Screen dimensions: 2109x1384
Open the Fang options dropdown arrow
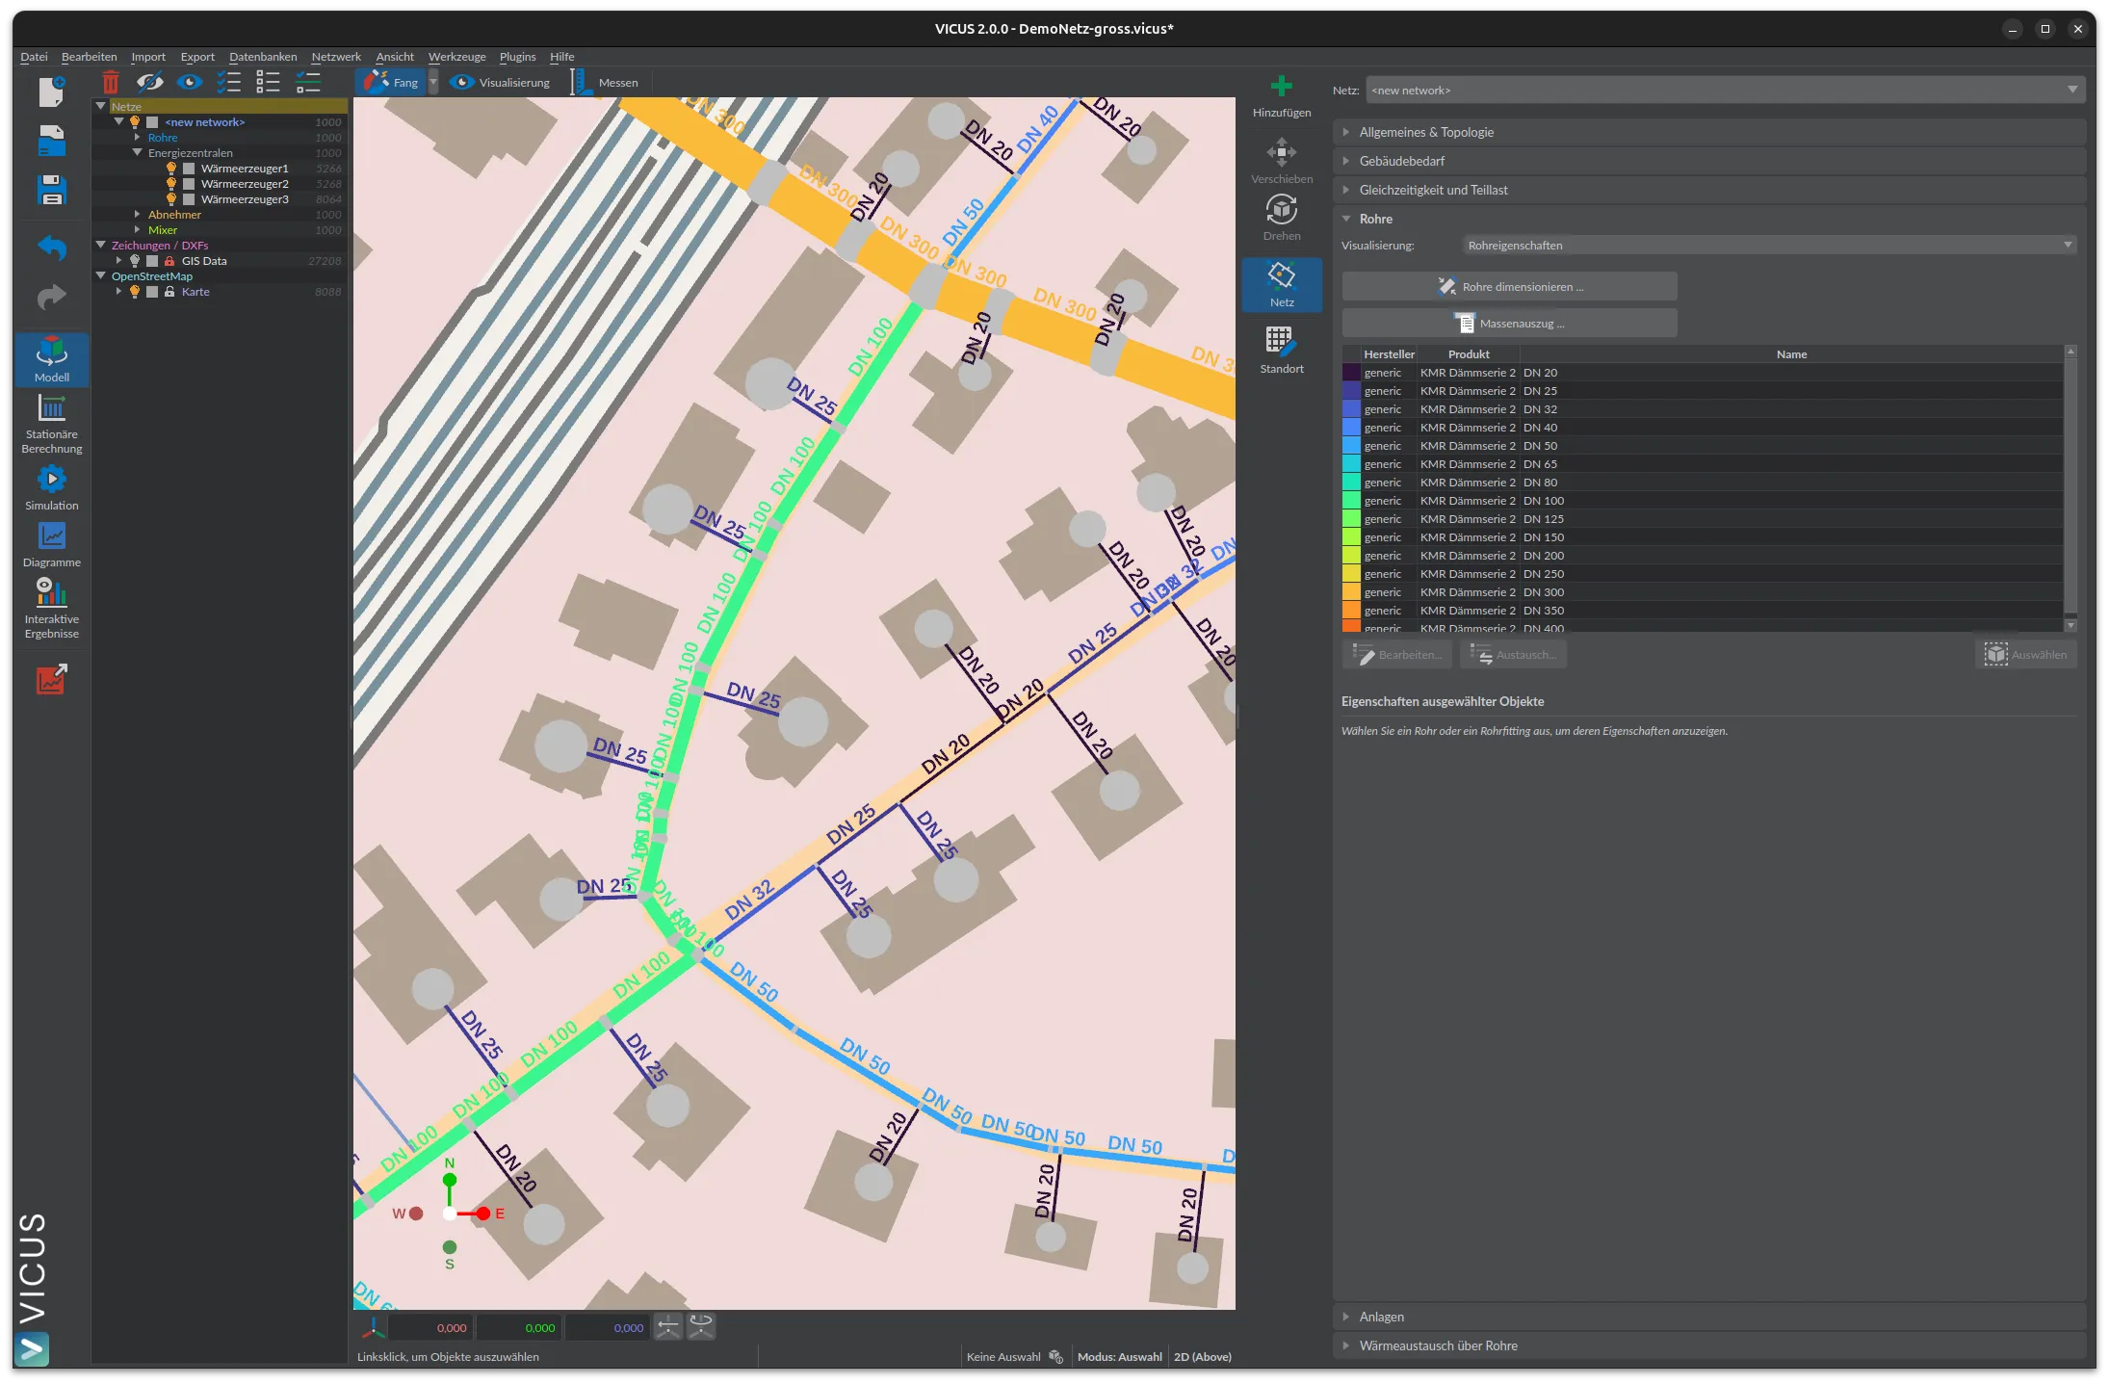click(x=433, y=83)
